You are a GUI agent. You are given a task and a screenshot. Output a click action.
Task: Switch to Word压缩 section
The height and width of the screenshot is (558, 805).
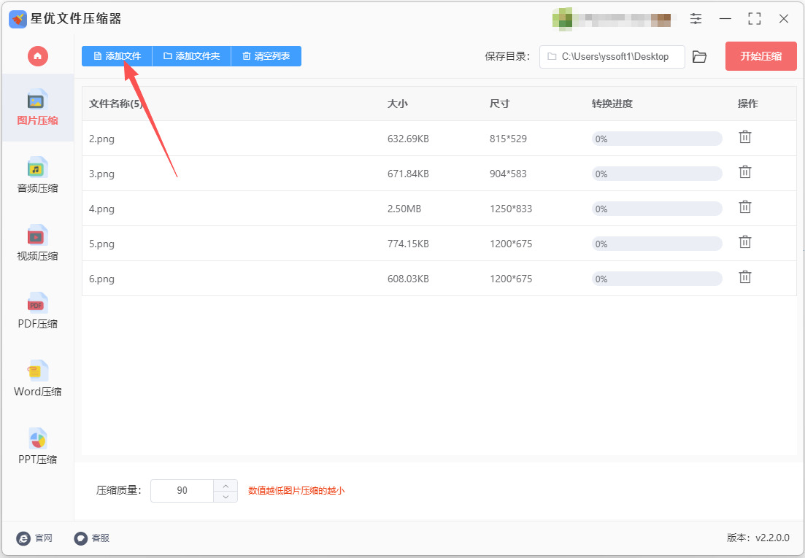click(37, 378)
